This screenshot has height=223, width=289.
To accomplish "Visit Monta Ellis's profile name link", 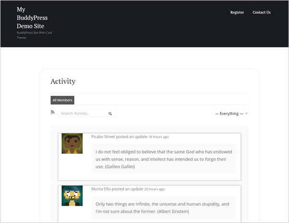I will click(101, 189).
